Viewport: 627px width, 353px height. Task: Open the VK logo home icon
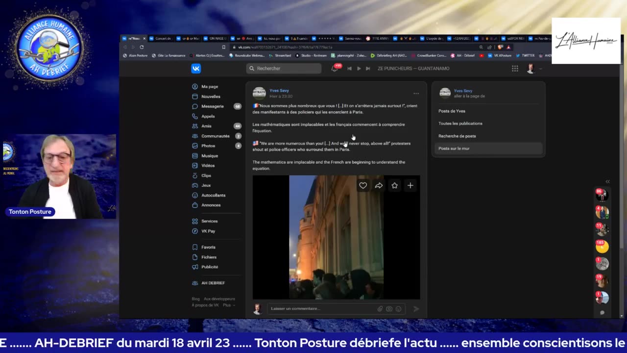click(196, 69)
